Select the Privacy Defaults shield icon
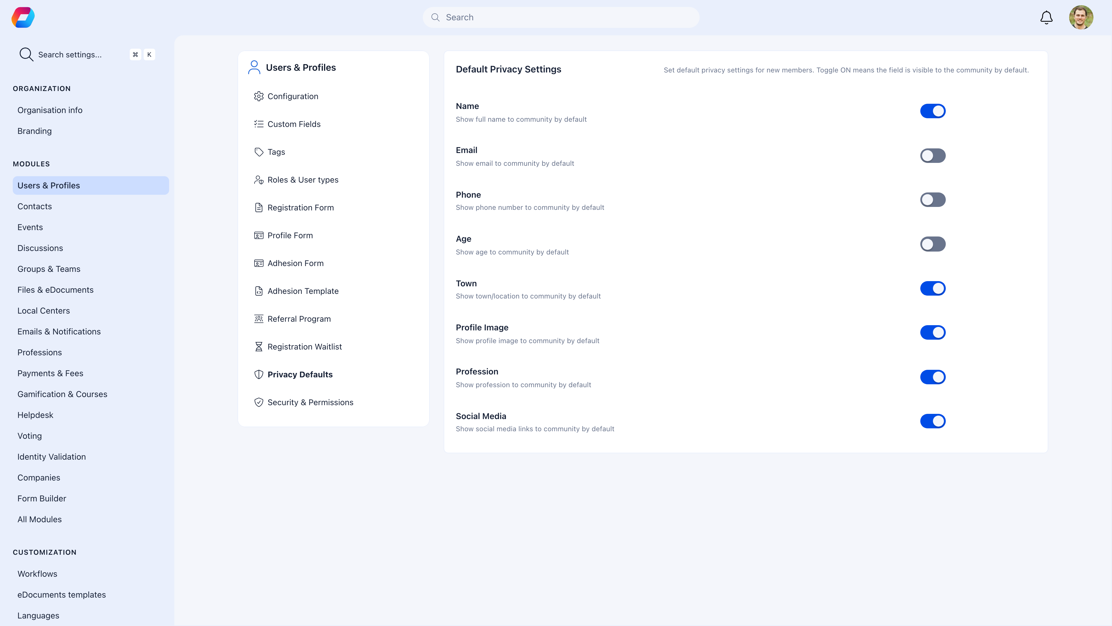The width and height of the screenshot is (1112, 626). [259, 374]
